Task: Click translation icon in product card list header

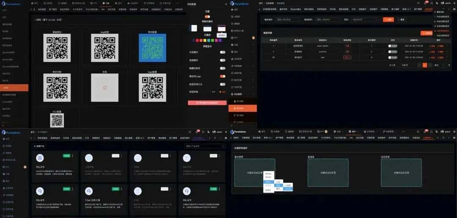Action: 209,132
